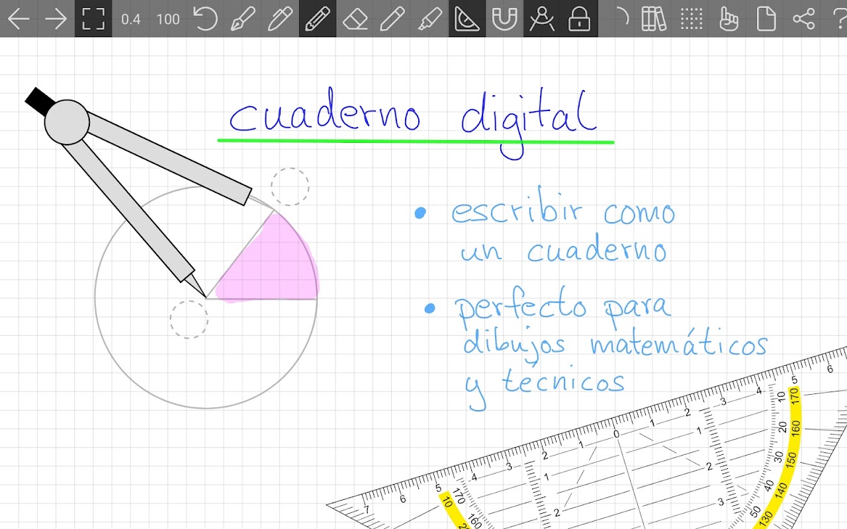Click the undo curved arrow icon
Viewport: 847px width, 529px height.
206,19
